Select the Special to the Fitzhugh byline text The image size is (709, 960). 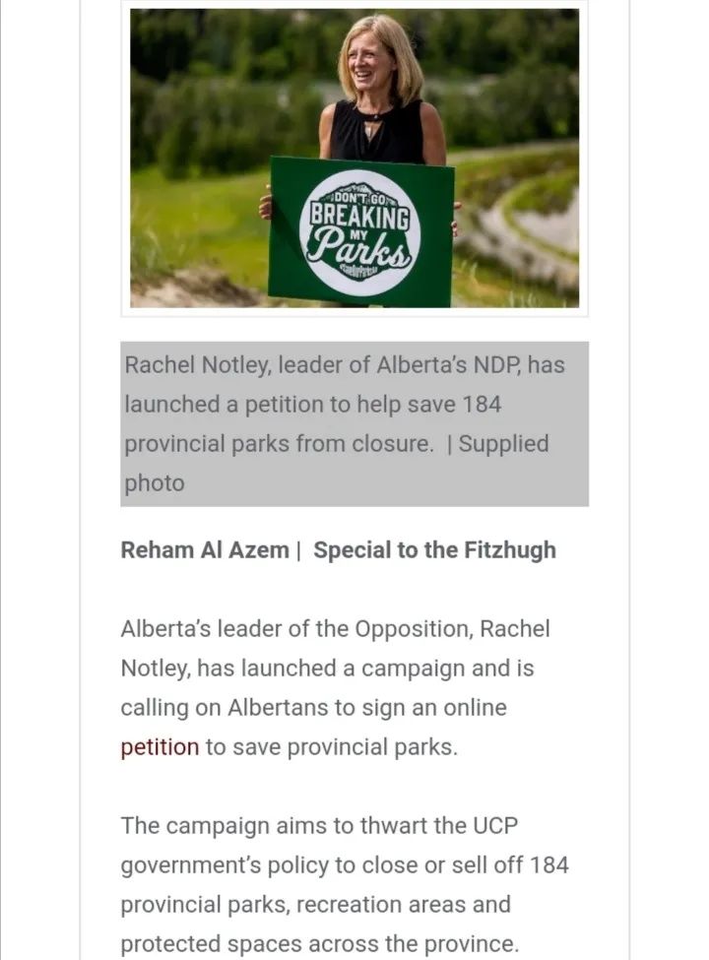click(434, 549)
